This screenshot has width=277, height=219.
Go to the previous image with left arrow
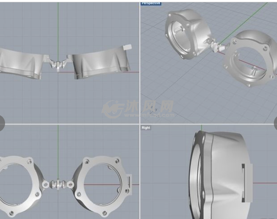(x=1, y=122)
